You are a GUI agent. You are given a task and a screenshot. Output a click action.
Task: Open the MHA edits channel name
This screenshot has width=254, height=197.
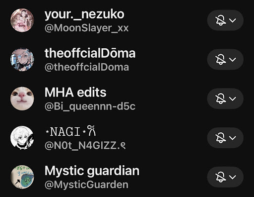(75, 92)
